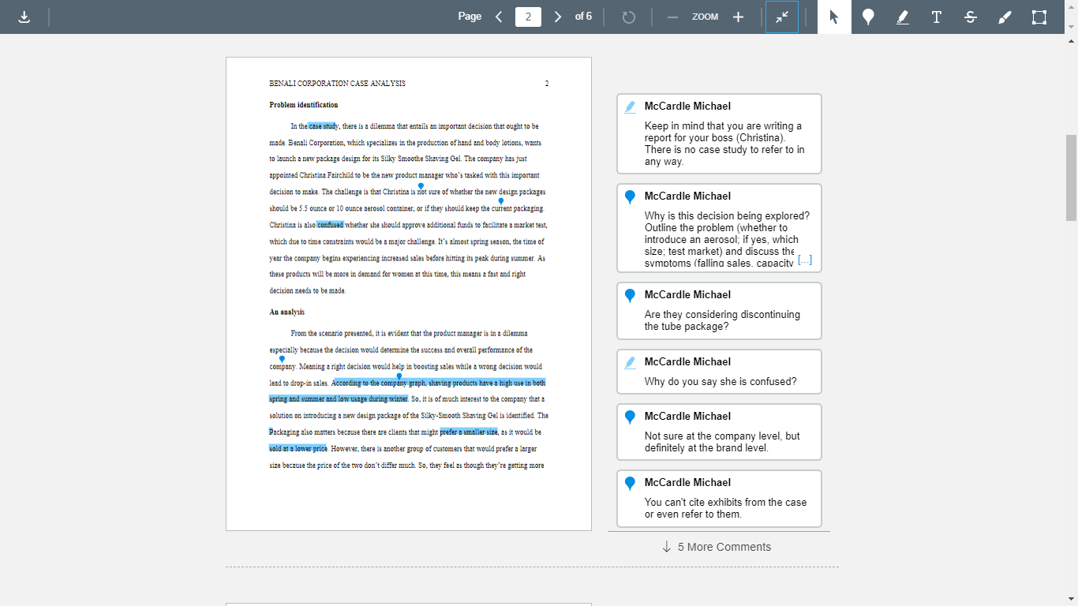Click highlighted word 'confused'
1078x606 pixels.
coord(330,225)
